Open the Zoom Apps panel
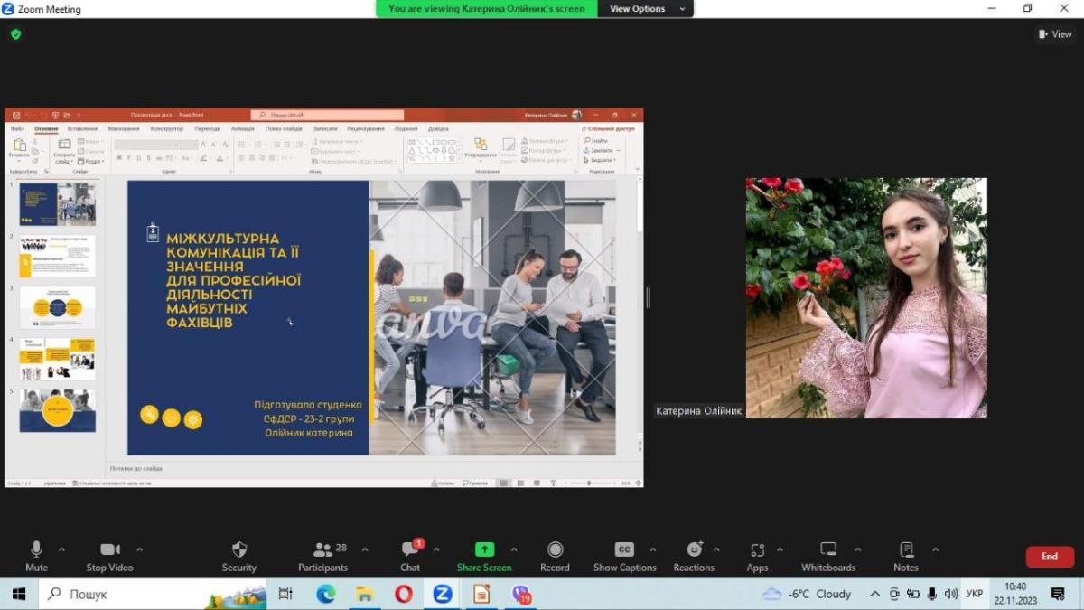This screenshot has height=610, width=1084. coord(757,556)
